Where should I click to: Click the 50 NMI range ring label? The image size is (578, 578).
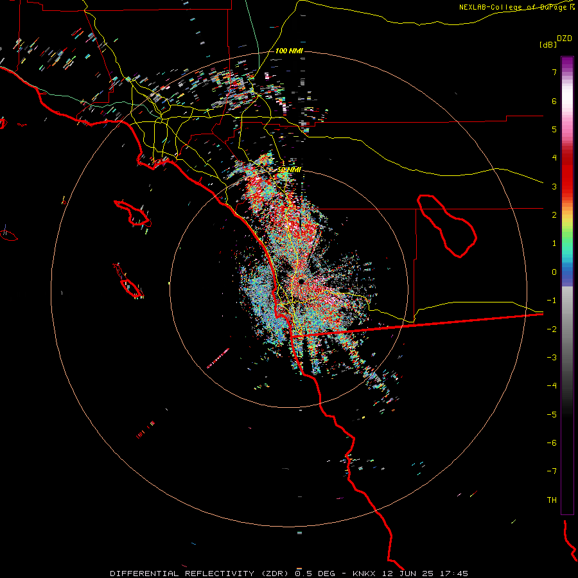click(x=289, y=170)
